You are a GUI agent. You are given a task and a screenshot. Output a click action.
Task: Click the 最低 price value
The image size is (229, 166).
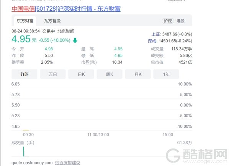tap(118, 56)
